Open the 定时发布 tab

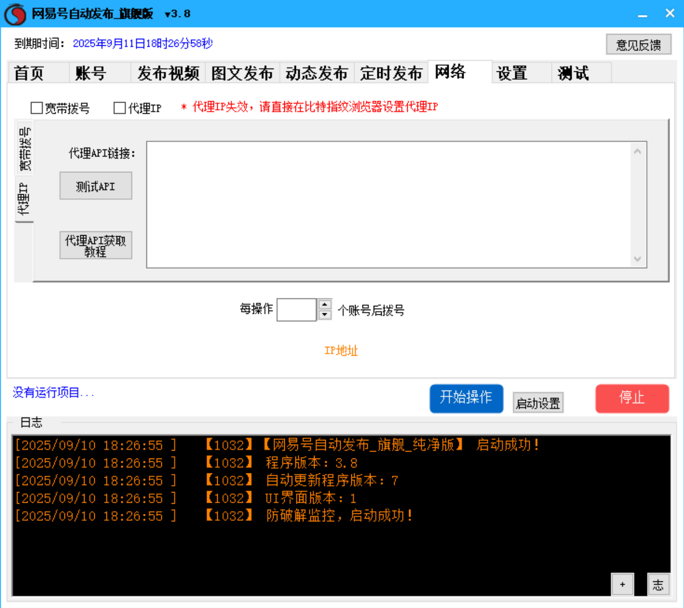[390, 73]
